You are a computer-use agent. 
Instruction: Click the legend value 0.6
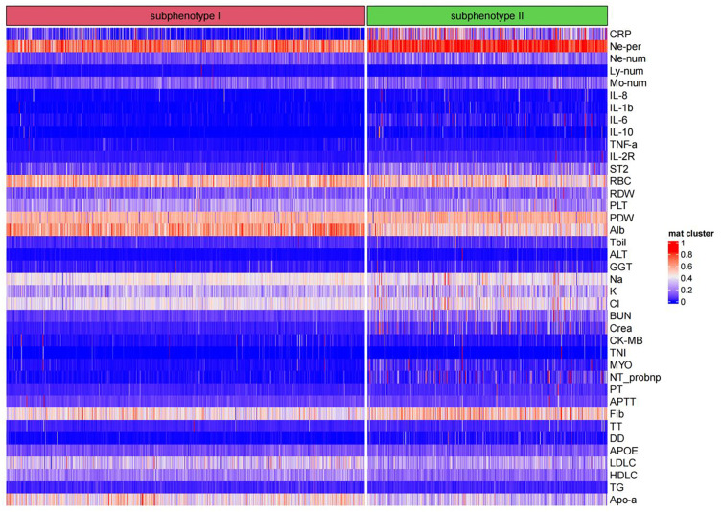point(687,267)
